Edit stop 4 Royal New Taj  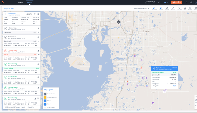click(x=39, y=64)
